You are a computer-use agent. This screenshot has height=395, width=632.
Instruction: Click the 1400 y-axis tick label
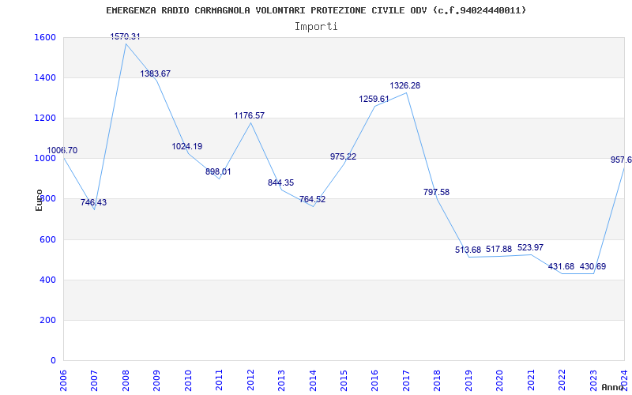click(43, 77)
